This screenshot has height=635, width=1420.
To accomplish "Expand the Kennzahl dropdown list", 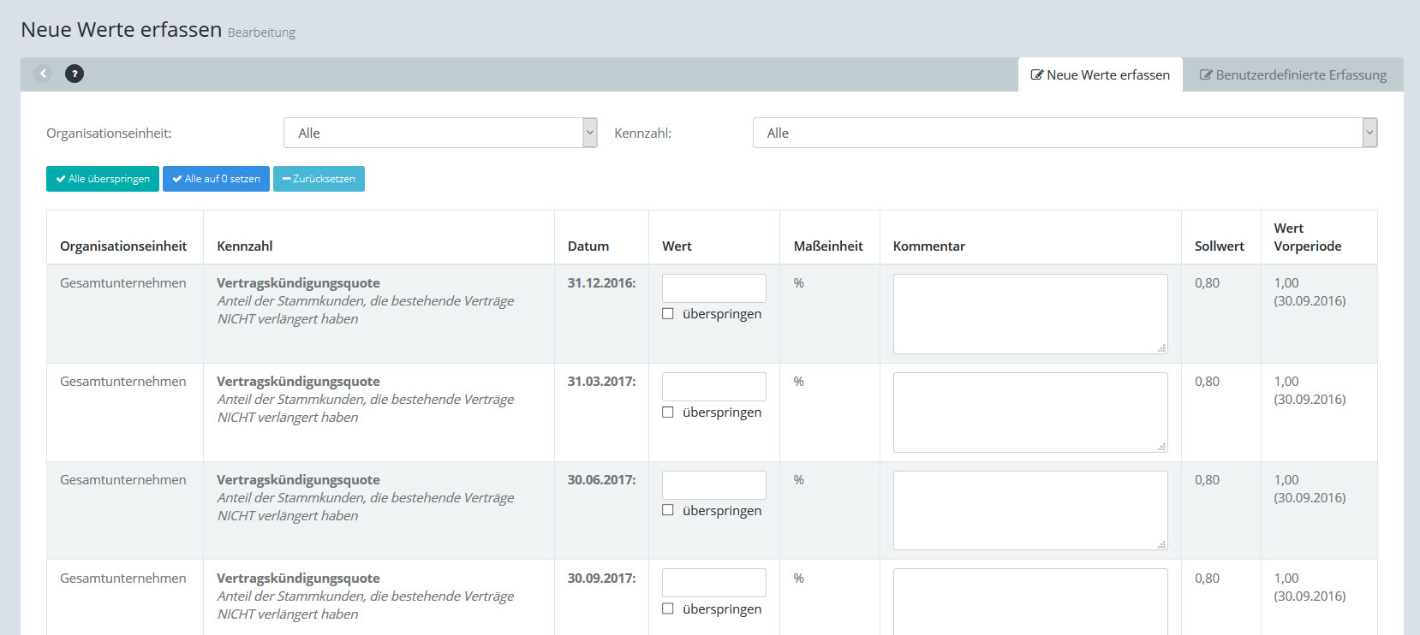I will click(x=1064, y=133).
